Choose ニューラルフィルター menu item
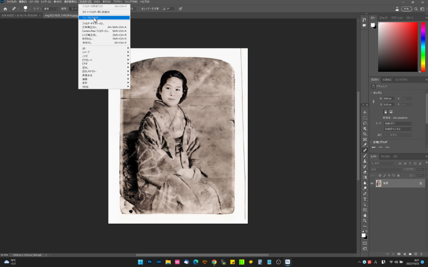This screenshot has height=267, width=428. (x=104, y=18)
